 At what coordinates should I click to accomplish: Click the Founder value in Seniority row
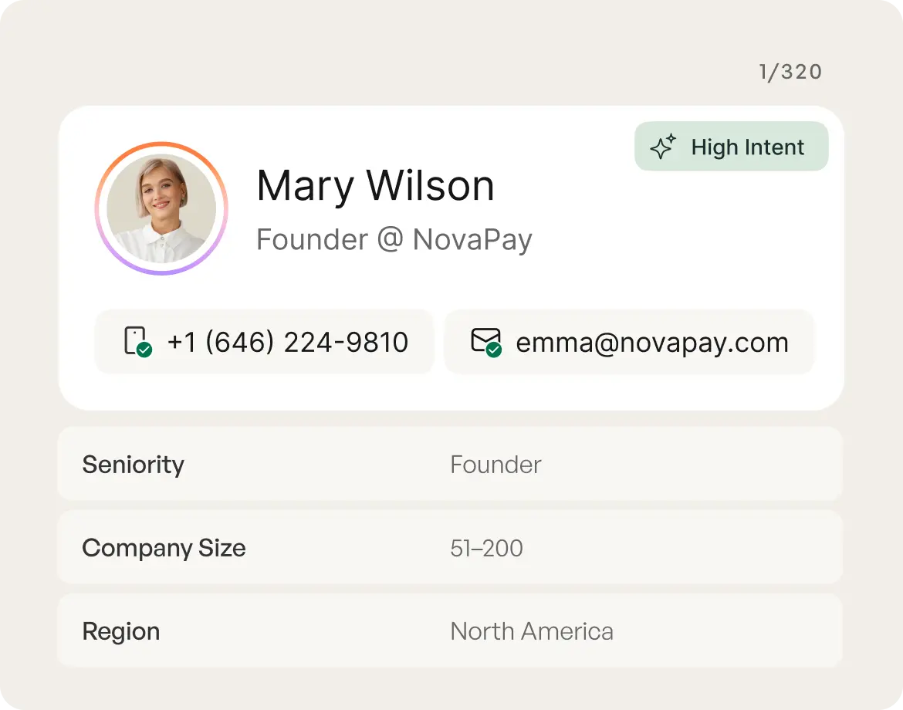pos(495,465)
